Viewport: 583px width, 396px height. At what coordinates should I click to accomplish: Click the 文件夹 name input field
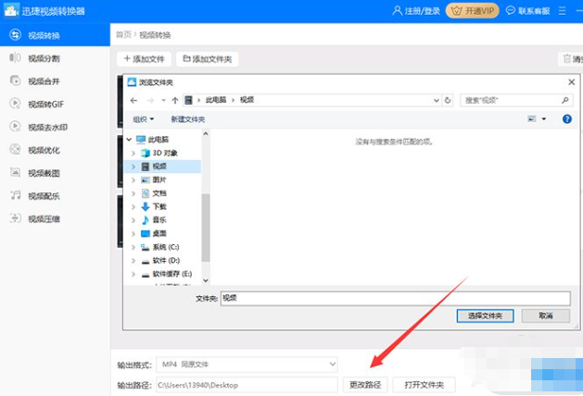coord(394,298)
